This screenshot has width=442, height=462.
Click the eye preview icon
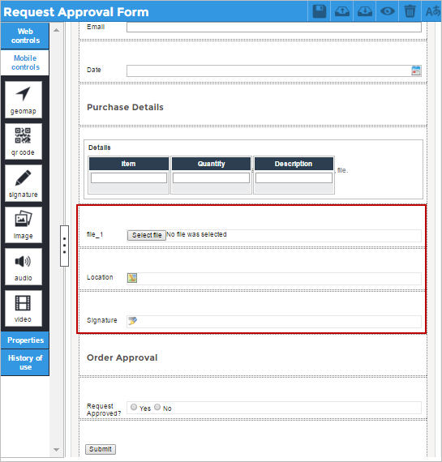tap(388, 11)
